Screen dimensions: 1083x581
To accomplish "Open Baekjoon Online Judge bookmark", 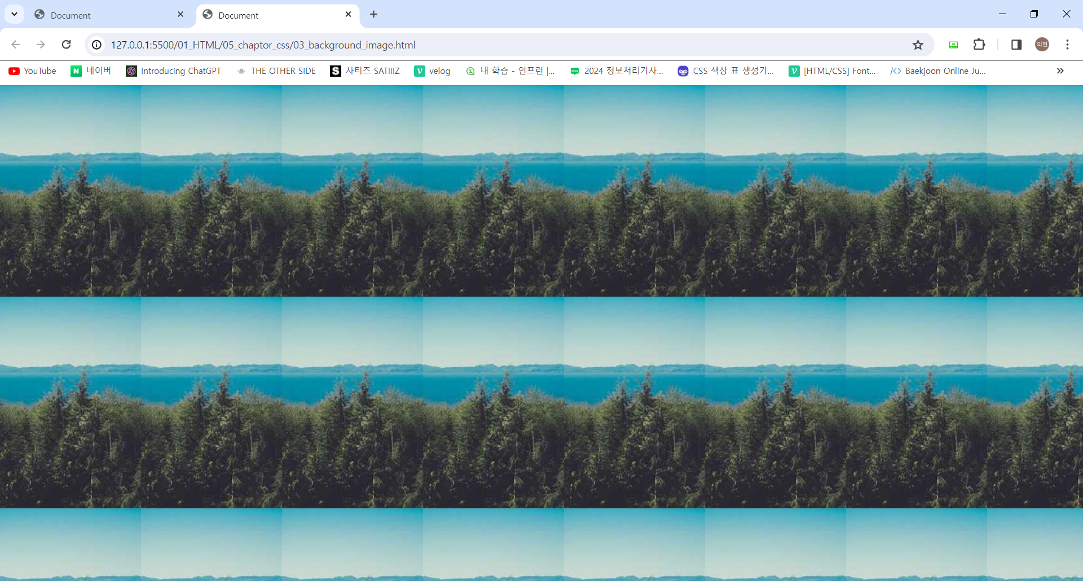I will tap(939, 71).
